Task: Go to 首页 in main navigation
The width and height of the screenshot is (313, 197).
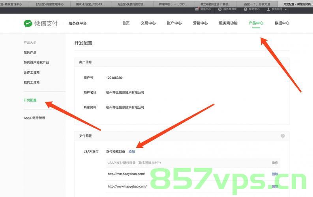Action: (x=126, y=23)
